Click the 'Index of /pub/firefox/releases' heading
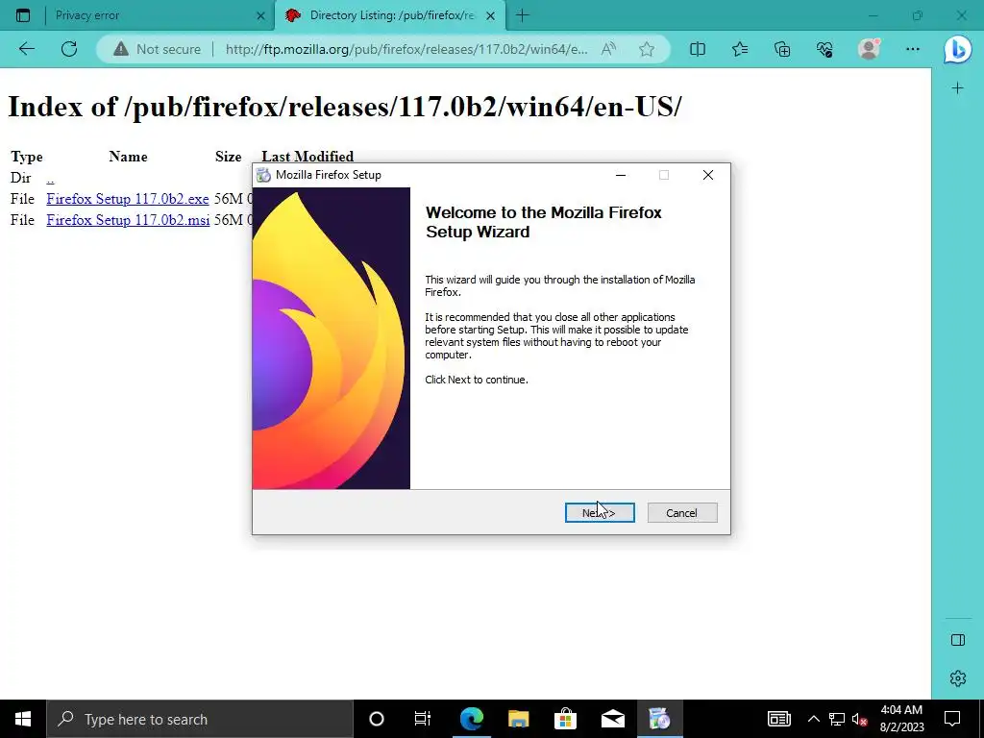The image size is (984, 738). tap(344, 107)
